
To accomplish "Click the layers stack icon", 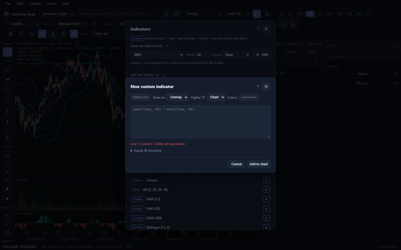I will click(11, 34).
